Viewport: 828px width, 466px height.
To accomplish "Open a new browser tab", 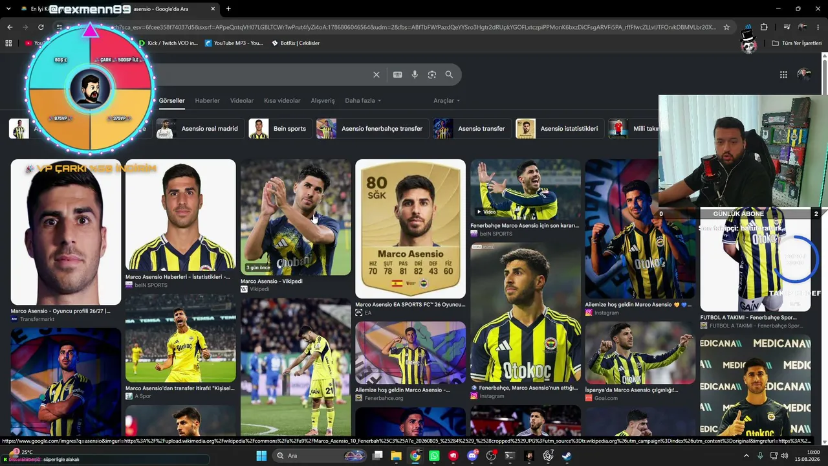I will 228,9.
